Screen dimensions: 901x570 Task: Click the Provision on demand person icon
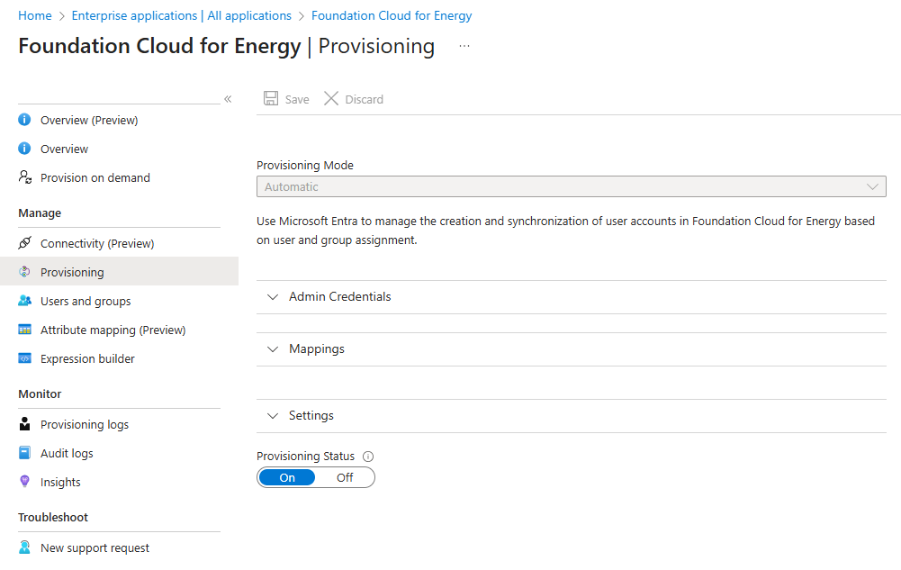pyautogui.click(x=24, y=177)
